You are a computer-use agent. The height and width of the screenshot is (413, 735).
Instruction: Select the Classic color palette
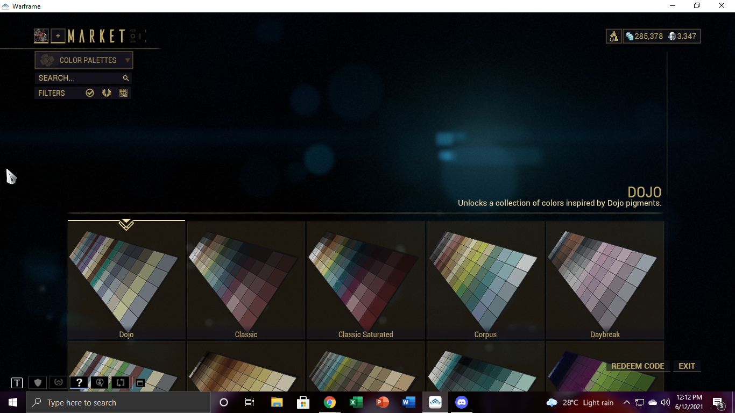tap(246, 281)
